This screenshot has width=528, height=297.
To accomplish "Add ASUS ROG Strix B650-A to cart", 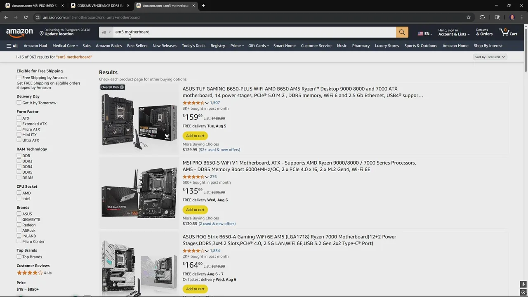I will pyautogui.click(x=195, y=289).
